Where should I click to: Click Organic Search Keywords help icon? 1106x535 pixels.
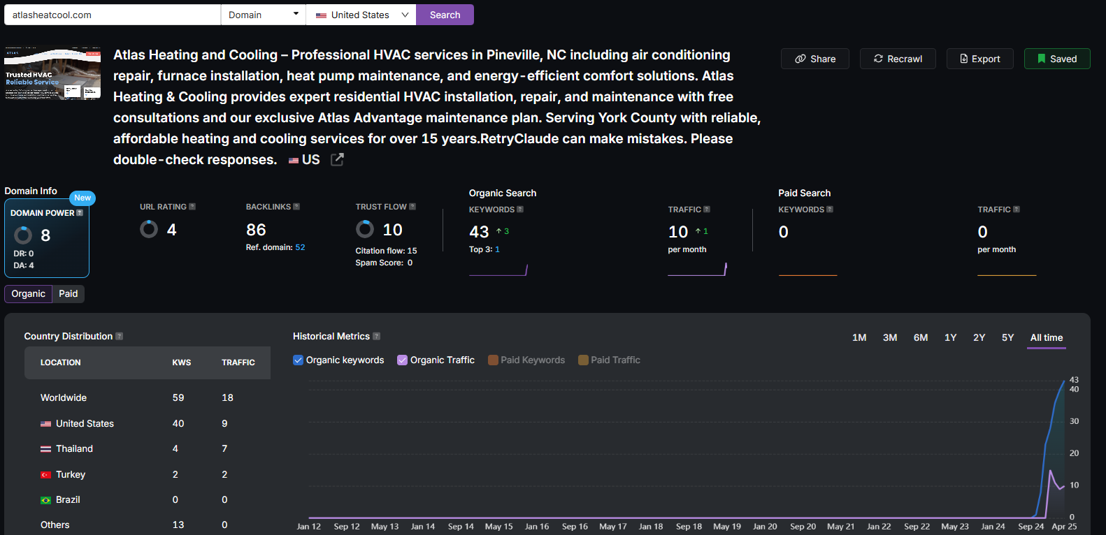pos(520,210)
